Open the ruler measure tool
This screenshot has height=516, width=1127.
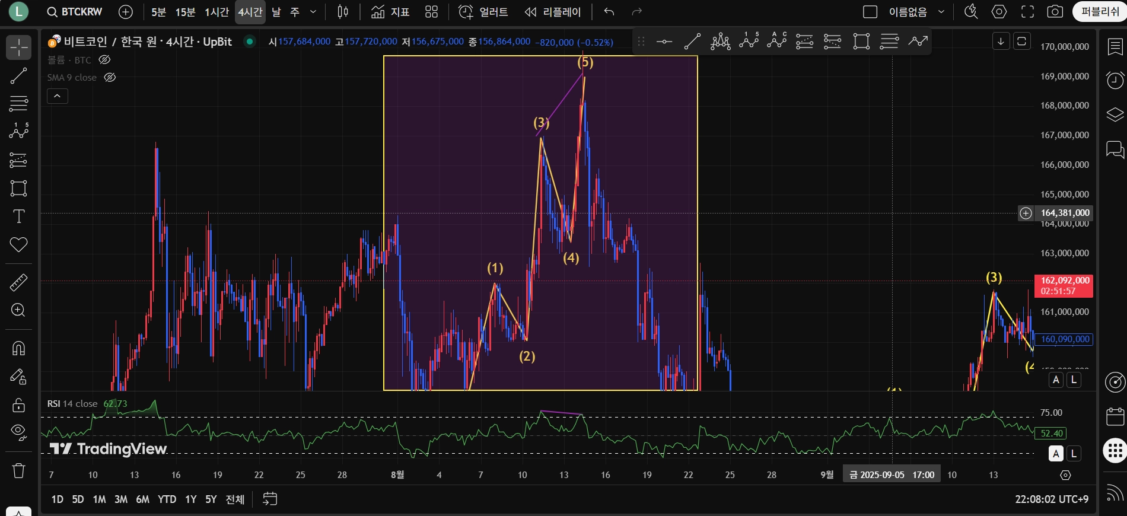pyautogui.click(x=18, y=283)
